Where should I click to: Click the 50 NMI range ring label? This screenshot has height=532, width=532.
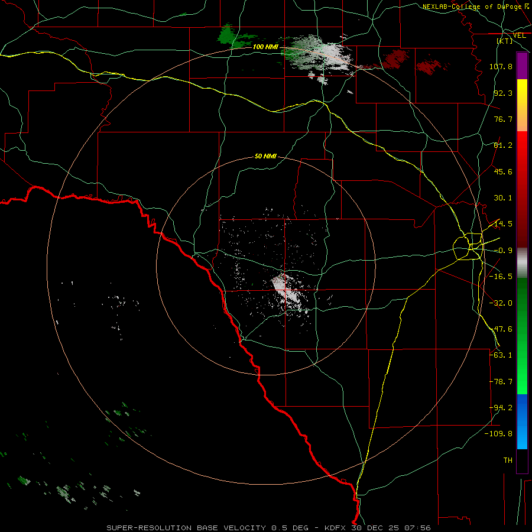[265, 156]
